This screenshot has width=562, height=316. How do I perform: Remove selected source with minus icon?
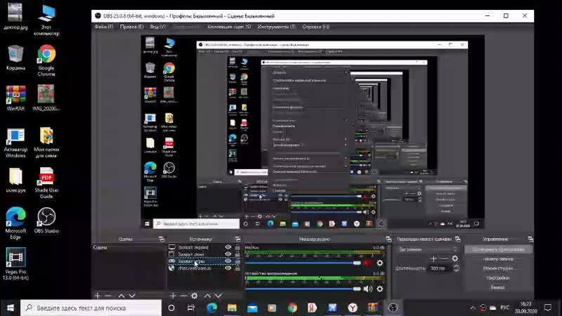point(183,296)
